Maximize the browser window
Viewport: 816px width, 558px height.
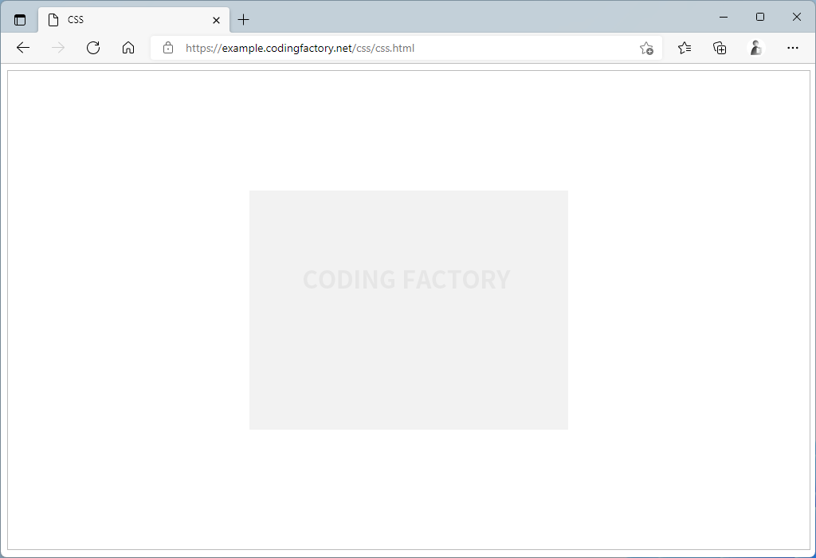tap(759, 18)
